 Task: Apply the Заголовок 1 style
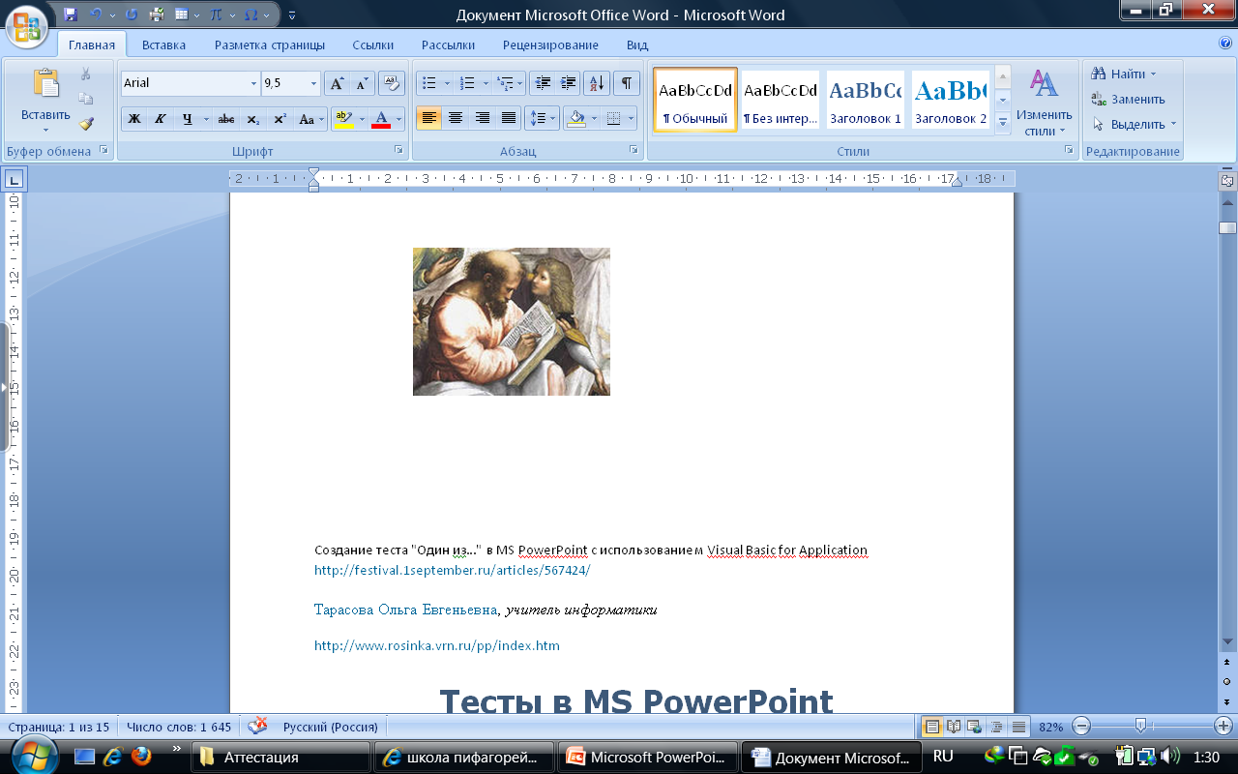(x=865, y=101)
